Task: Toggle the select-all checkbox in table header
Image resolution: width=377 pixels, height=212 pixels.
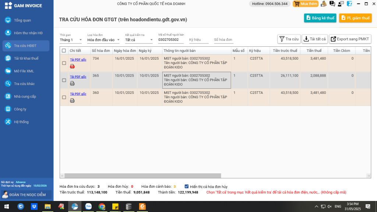Action: point(64,51)
